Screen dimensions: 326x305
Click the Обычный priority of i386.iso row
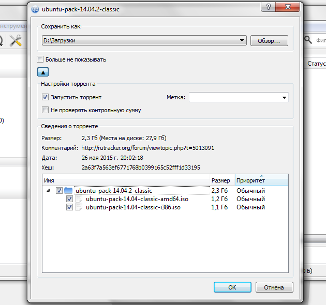pyautogui.click(x=250, y=207)
